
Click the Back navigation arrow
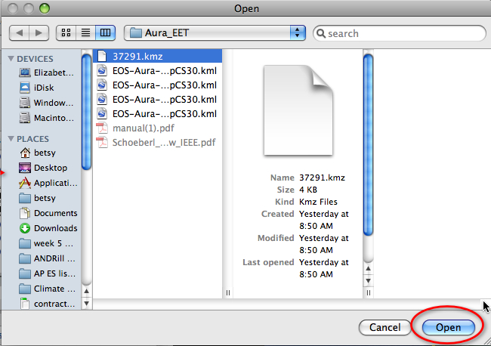coord(20,33)
